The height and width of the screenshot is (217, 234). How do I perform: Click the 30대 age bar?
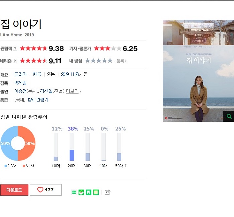click(88, 147)
